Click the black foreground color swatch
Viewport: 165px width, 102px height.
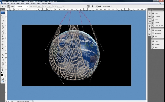tap(2, 75)
